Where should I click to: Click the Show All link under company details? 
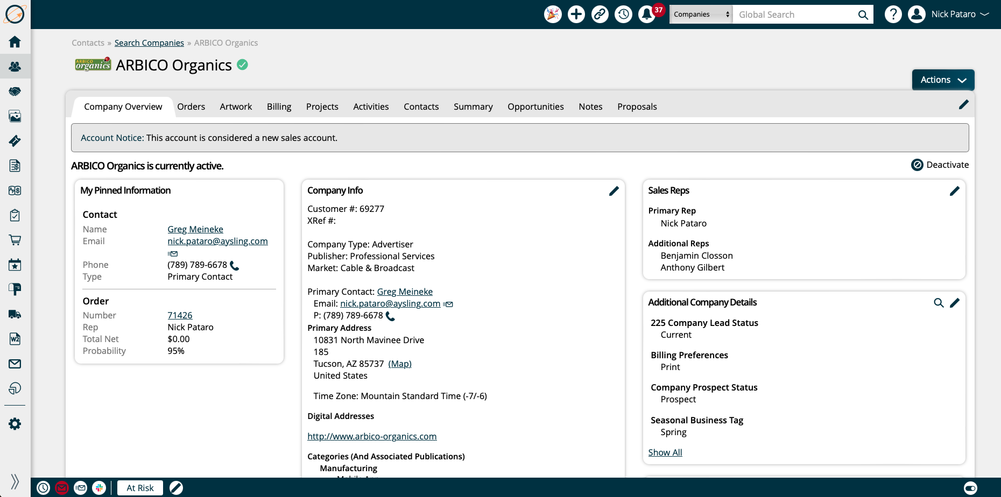pyautogui.click(x=665, y=452)
